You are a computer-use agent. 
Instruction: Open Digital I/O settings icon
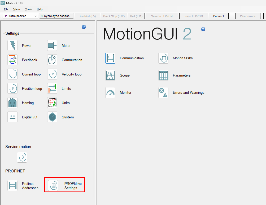[x=12, y=117]
